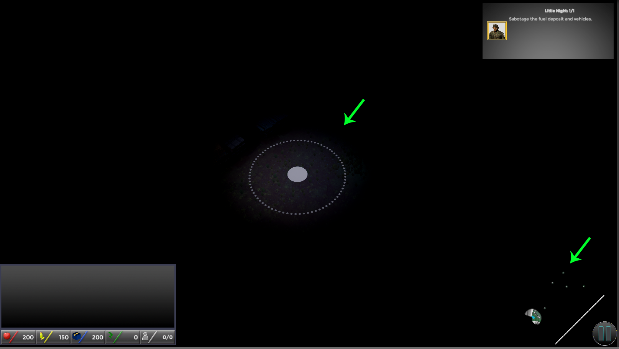Click the green arrow near the minimap

[580, 250]
